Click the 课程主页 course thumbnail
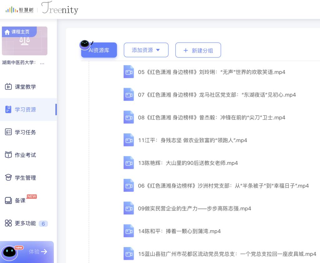This screenshot has width=320, height=263. coord(25,41)
